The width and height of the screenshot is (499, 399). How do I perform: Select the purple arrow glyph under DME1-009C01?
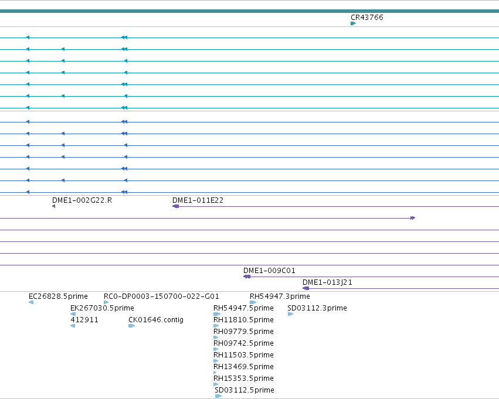pyautogui.click(x=247, y=277)
